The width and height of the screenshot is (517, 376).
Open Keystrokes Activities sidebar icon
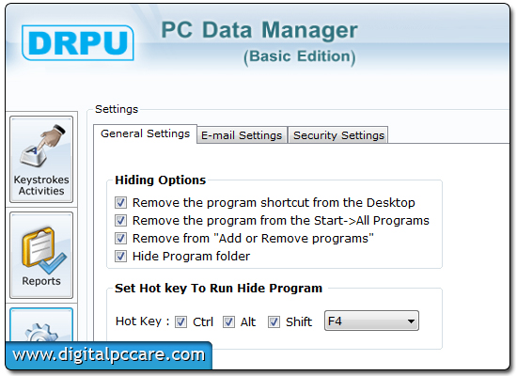click(41, 159)
